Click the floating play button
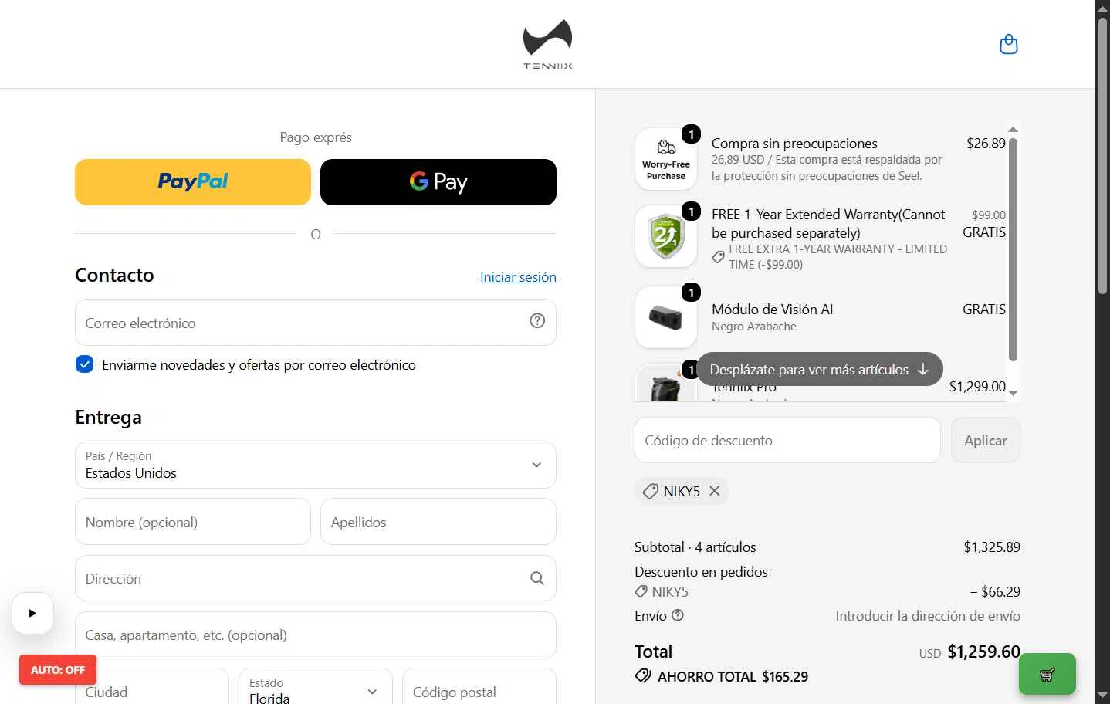1110x704 pixels. [32, 613]
